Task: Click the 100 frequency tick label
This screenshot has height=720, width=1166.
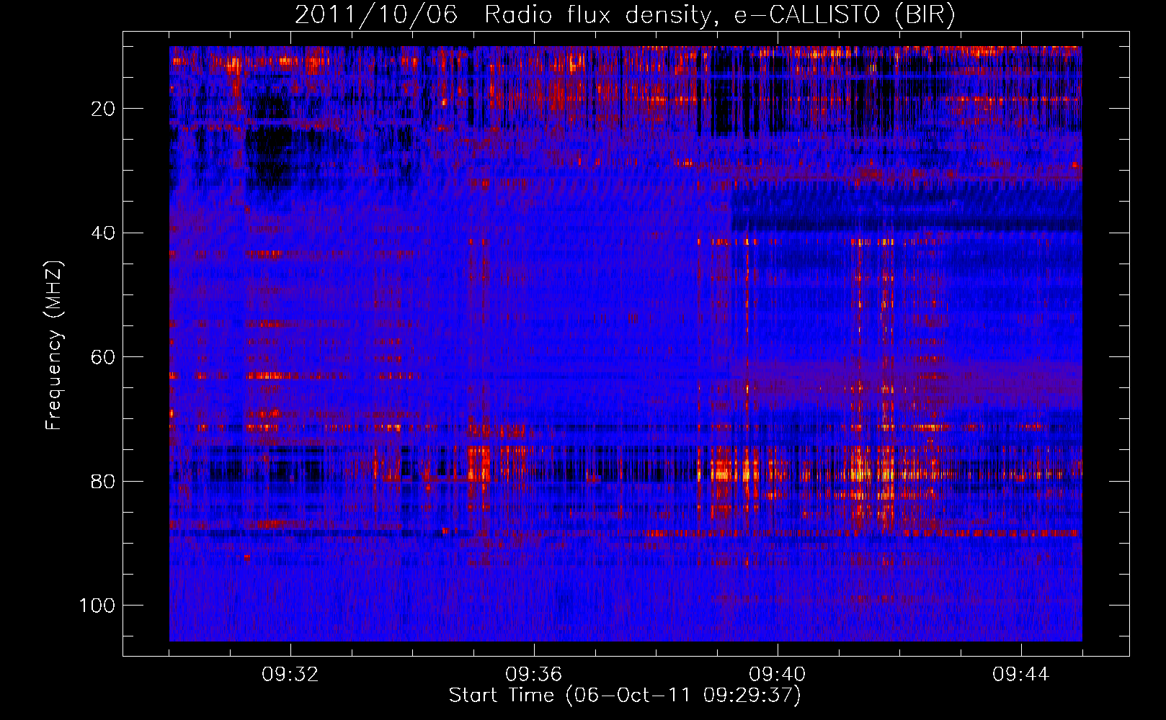Action: [97, 606]
